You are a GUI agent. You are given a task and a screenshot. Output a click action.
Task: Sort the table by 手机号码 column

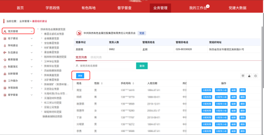[134, 83]
